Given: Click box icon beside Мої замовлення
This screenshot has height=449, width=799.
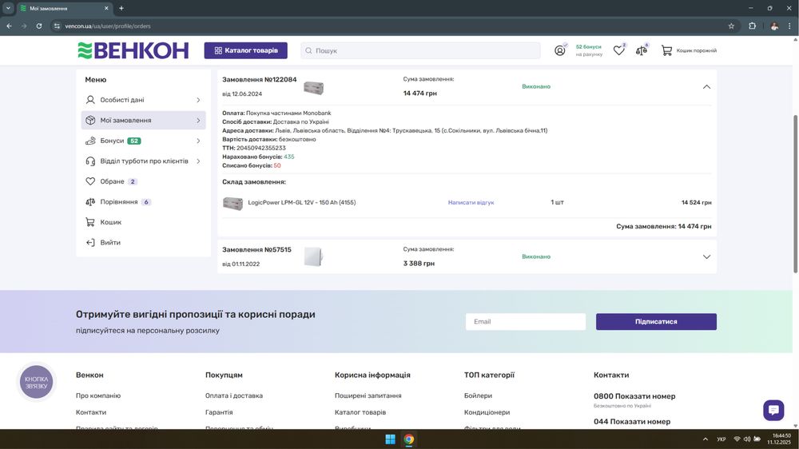Looking at the screenshot, I should 90,121.
